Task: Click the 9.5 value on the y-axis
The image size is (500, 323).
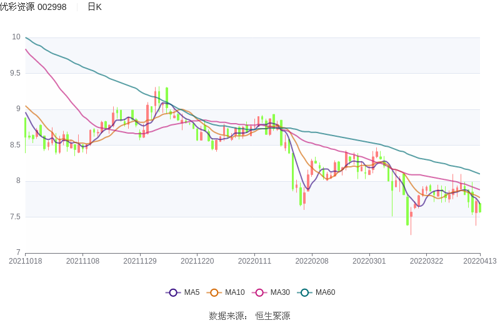Action: (x=16, y=73)
